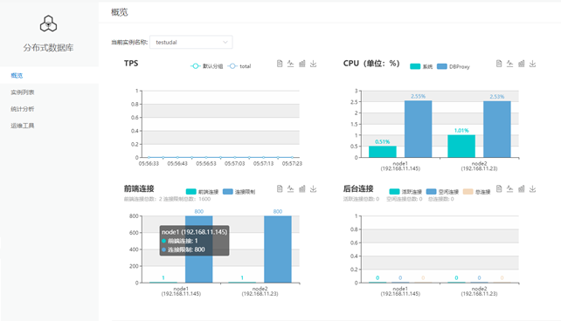The height and width of the screenshot is (321, 561).
Task: Select the 概览 sidebar entry
Action: [x=17, y=75]
